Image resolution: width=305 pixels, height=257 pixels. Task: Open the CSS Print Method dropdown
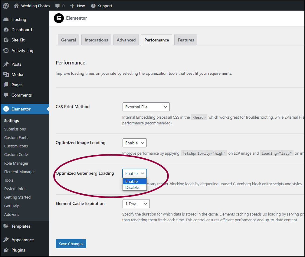pyautogui.click(x=146, y=107)
